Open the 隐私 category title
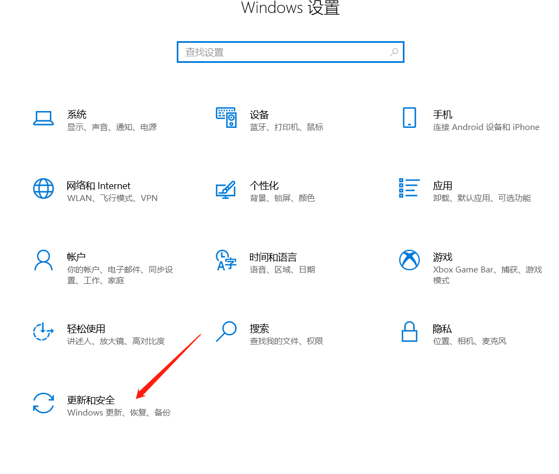 (442, 328)
